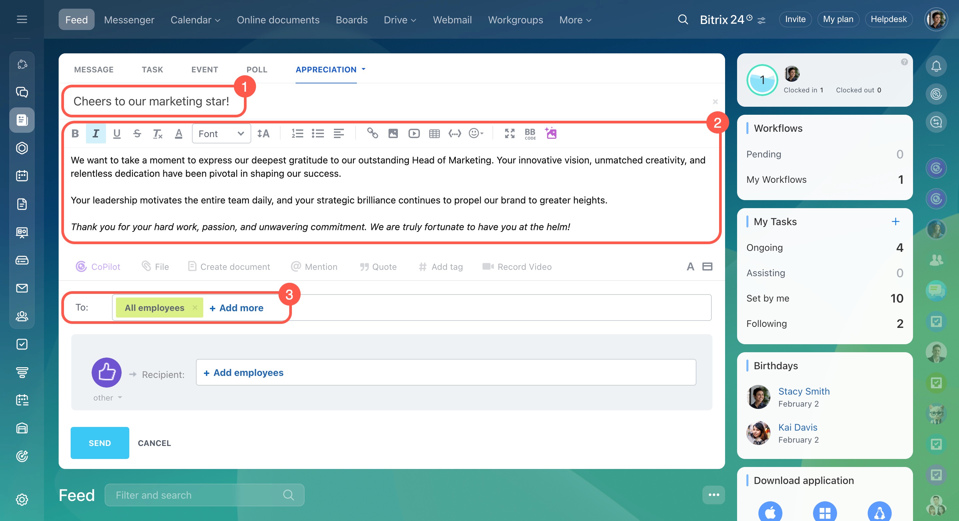Click the Filter and search field
This screenshot has width=959, height=521.
click(x=197, y=495)
